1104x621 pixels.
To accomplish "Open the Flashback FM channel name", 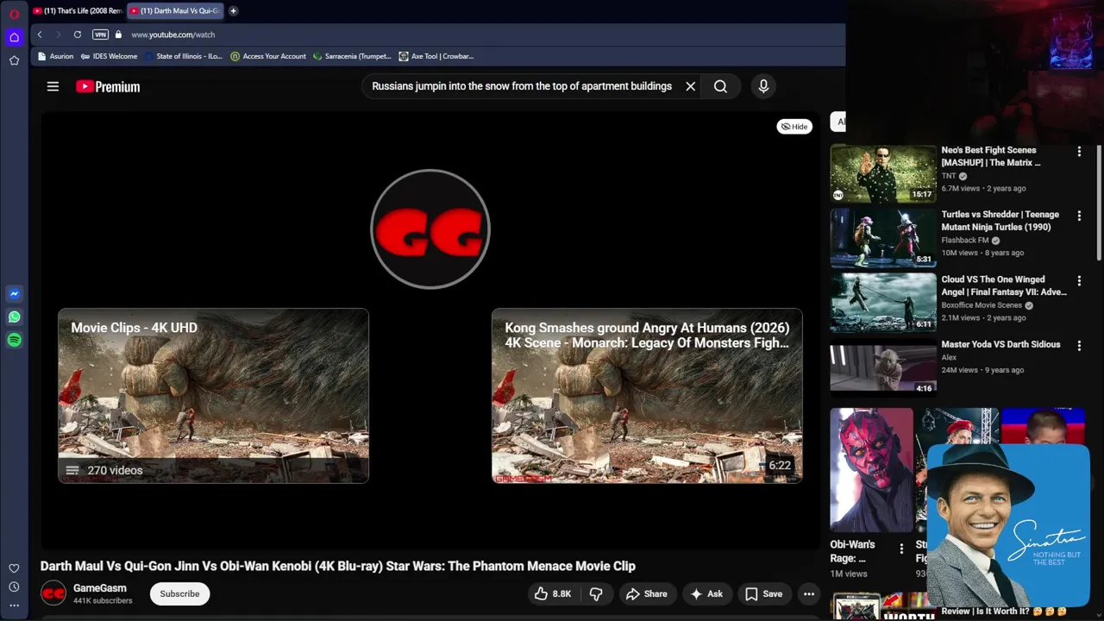I will click(x=965, y=241).
